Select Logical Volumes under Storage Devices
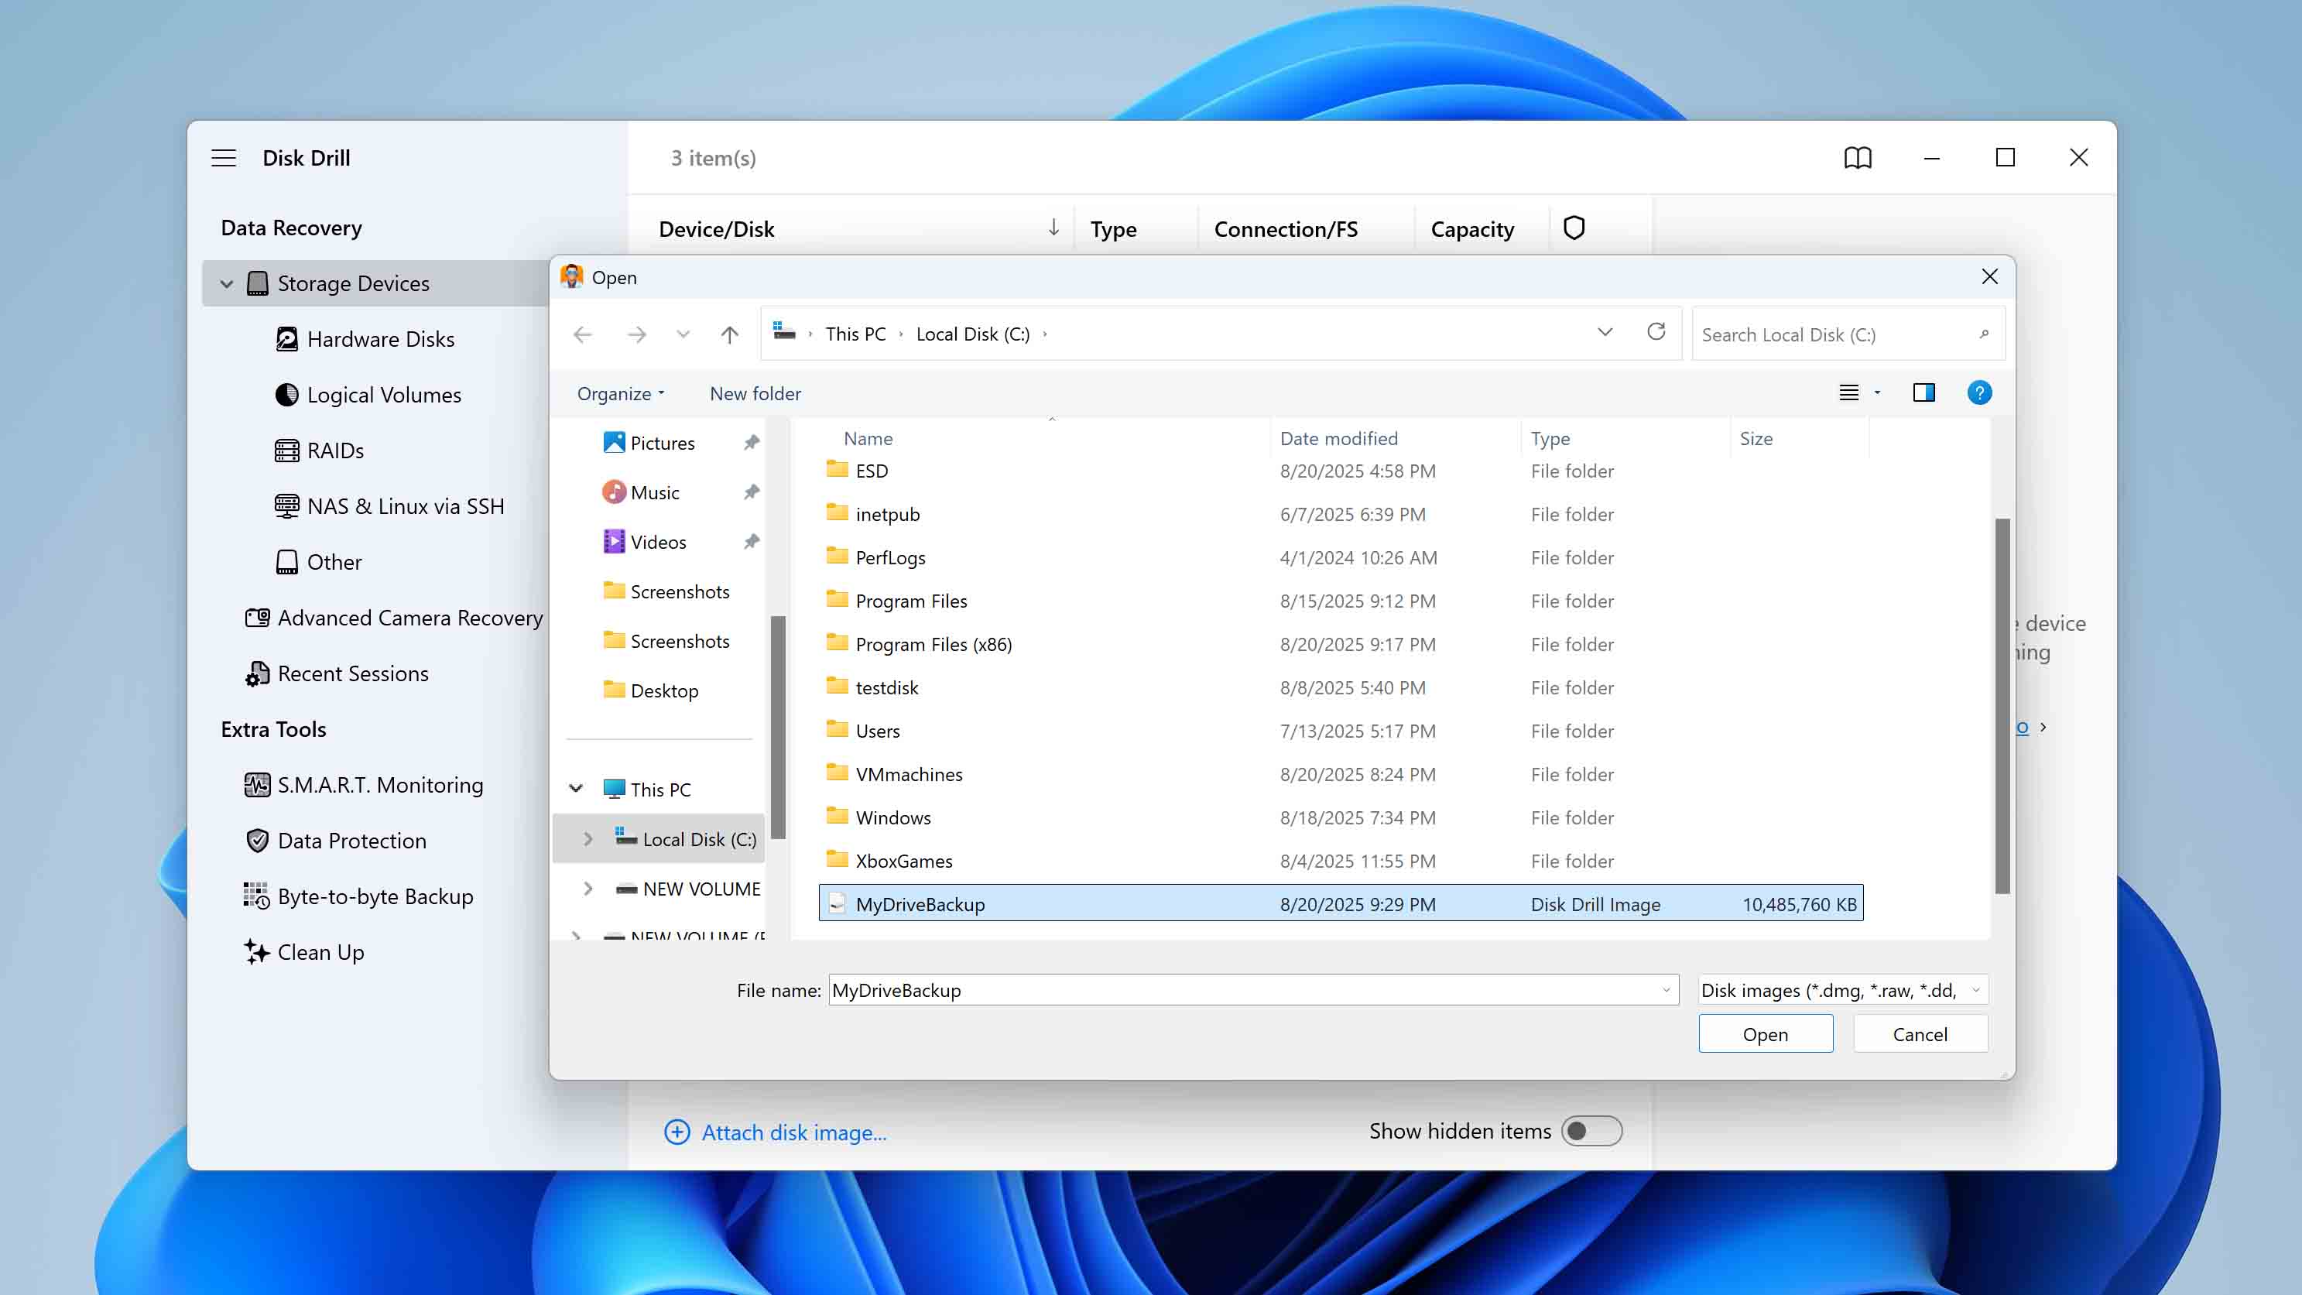Screen dimensions: 2302x1295 pos(383,394)
